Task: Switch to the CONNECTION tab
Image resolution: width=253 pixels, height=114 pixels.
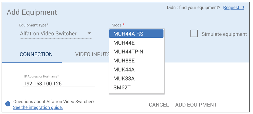Action: tap(36, 54)
